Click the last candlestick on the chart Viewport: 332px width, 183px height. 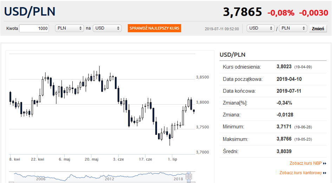pos(194,111)
